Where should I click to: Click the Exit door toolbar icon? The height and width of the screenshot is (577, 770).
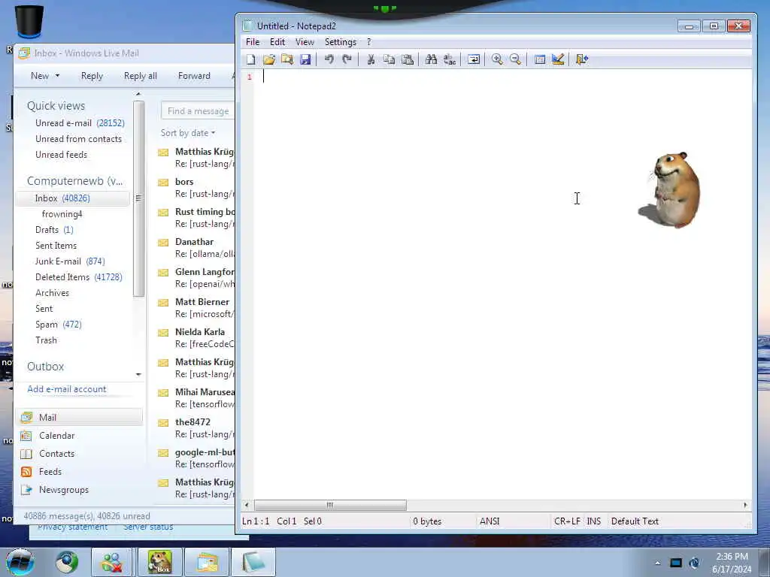tap(582, 59)
